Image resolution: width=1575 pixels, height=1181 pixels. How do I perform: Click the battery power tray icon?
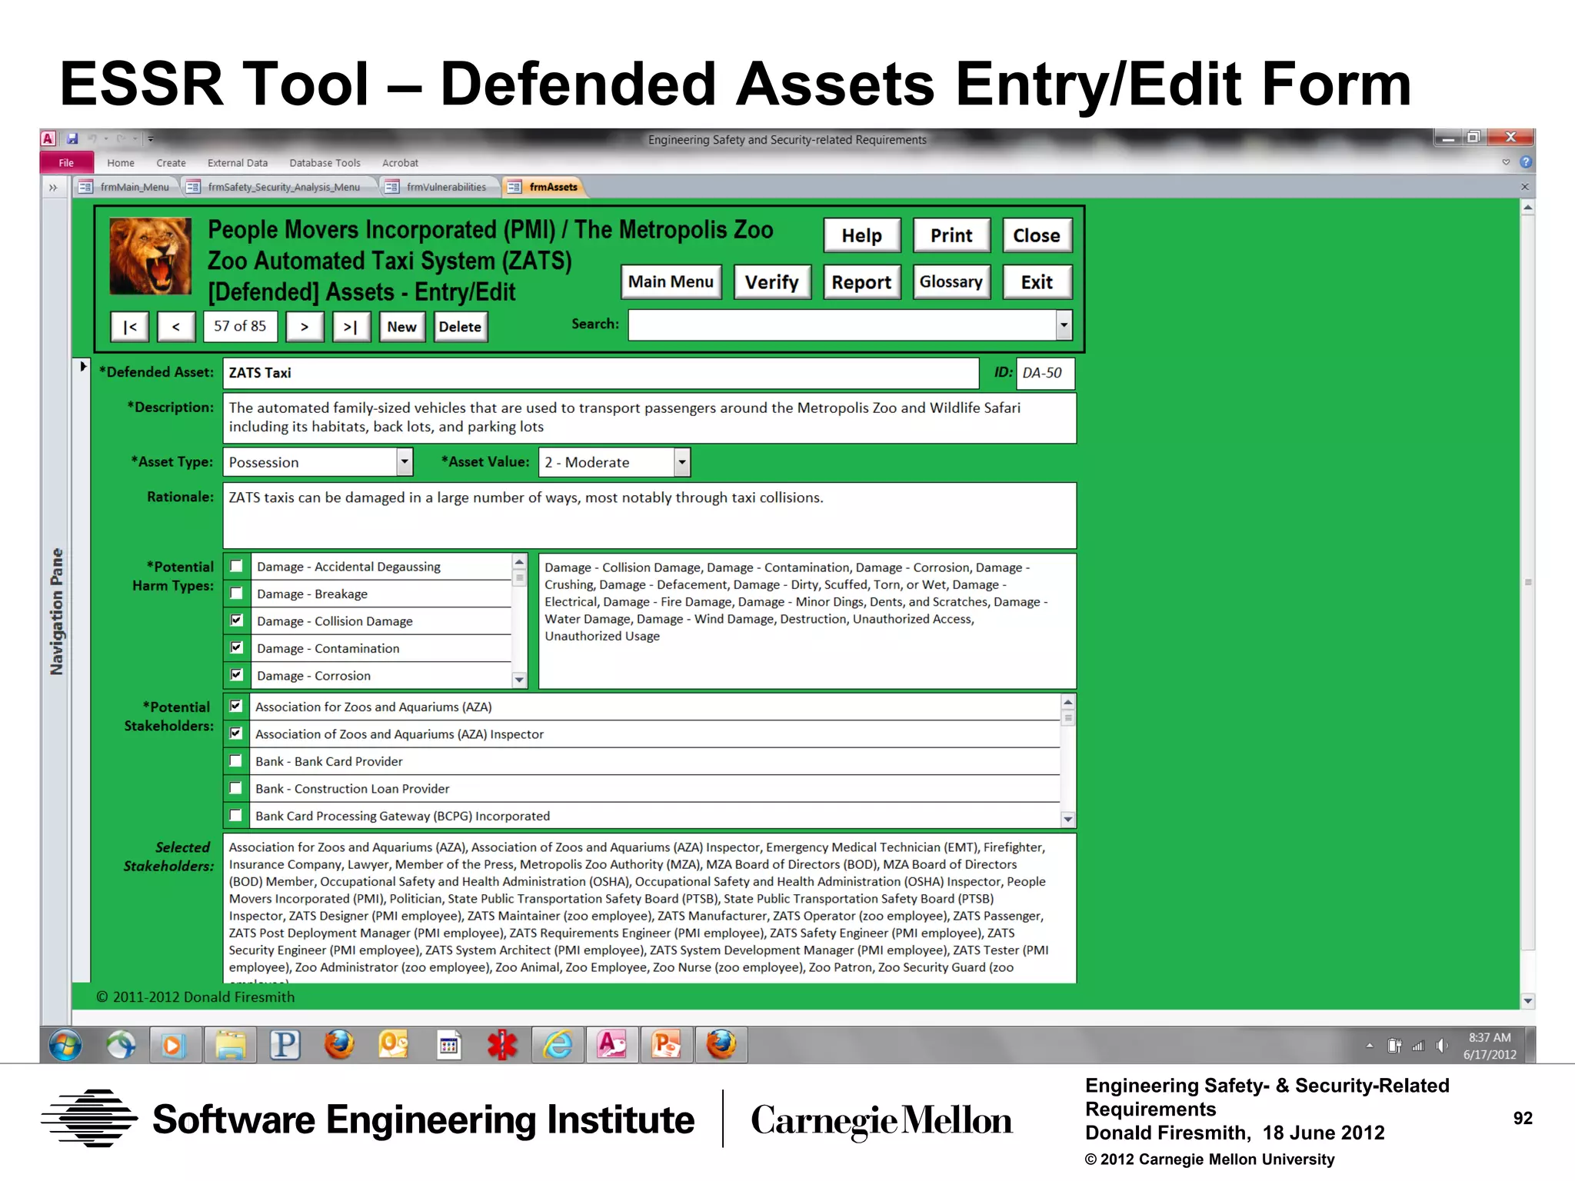[1394, 1046]
